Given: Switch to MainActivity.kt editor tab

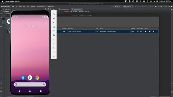Looking at the screenshot, I should 77,9.
